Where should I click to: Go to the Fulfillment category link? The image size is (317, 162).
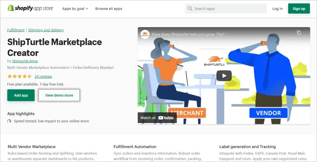tap(16, 30)
